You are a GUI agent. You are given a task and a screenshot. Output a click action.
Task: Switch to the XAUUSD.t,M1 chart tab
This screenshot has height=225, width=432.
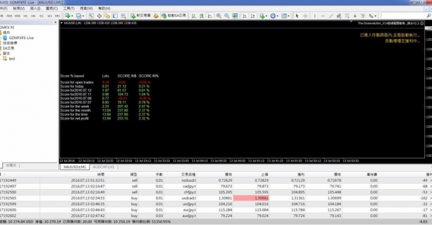pos(74,167)
